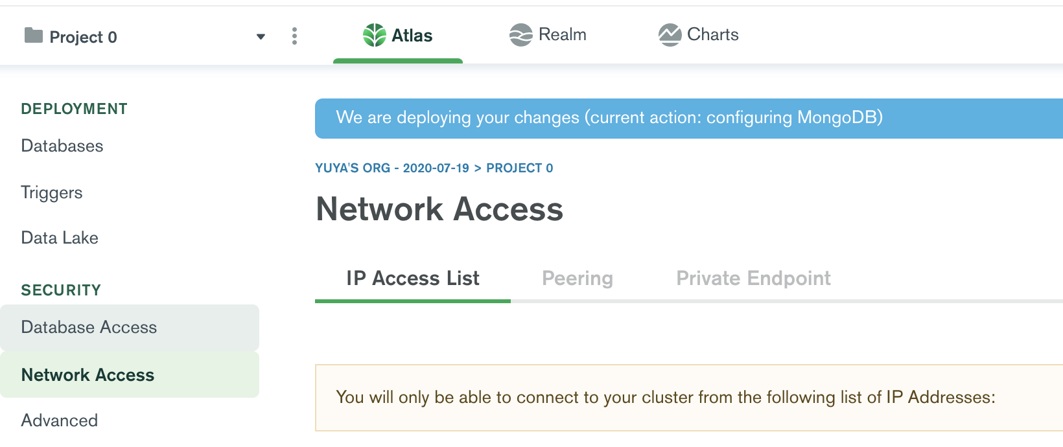Select Advanced under Security

coord(60,420)
